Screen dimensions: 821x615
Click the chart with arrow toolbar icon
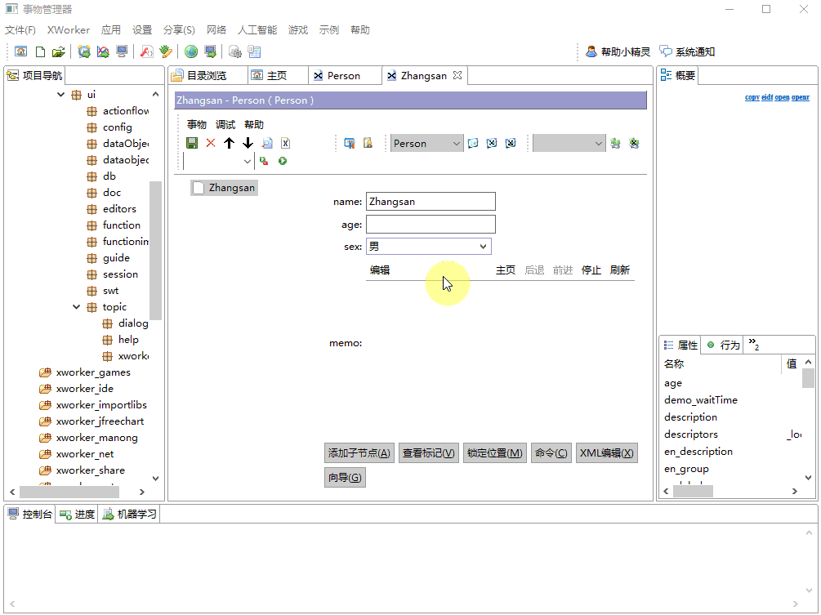click(x=103, y=51)
